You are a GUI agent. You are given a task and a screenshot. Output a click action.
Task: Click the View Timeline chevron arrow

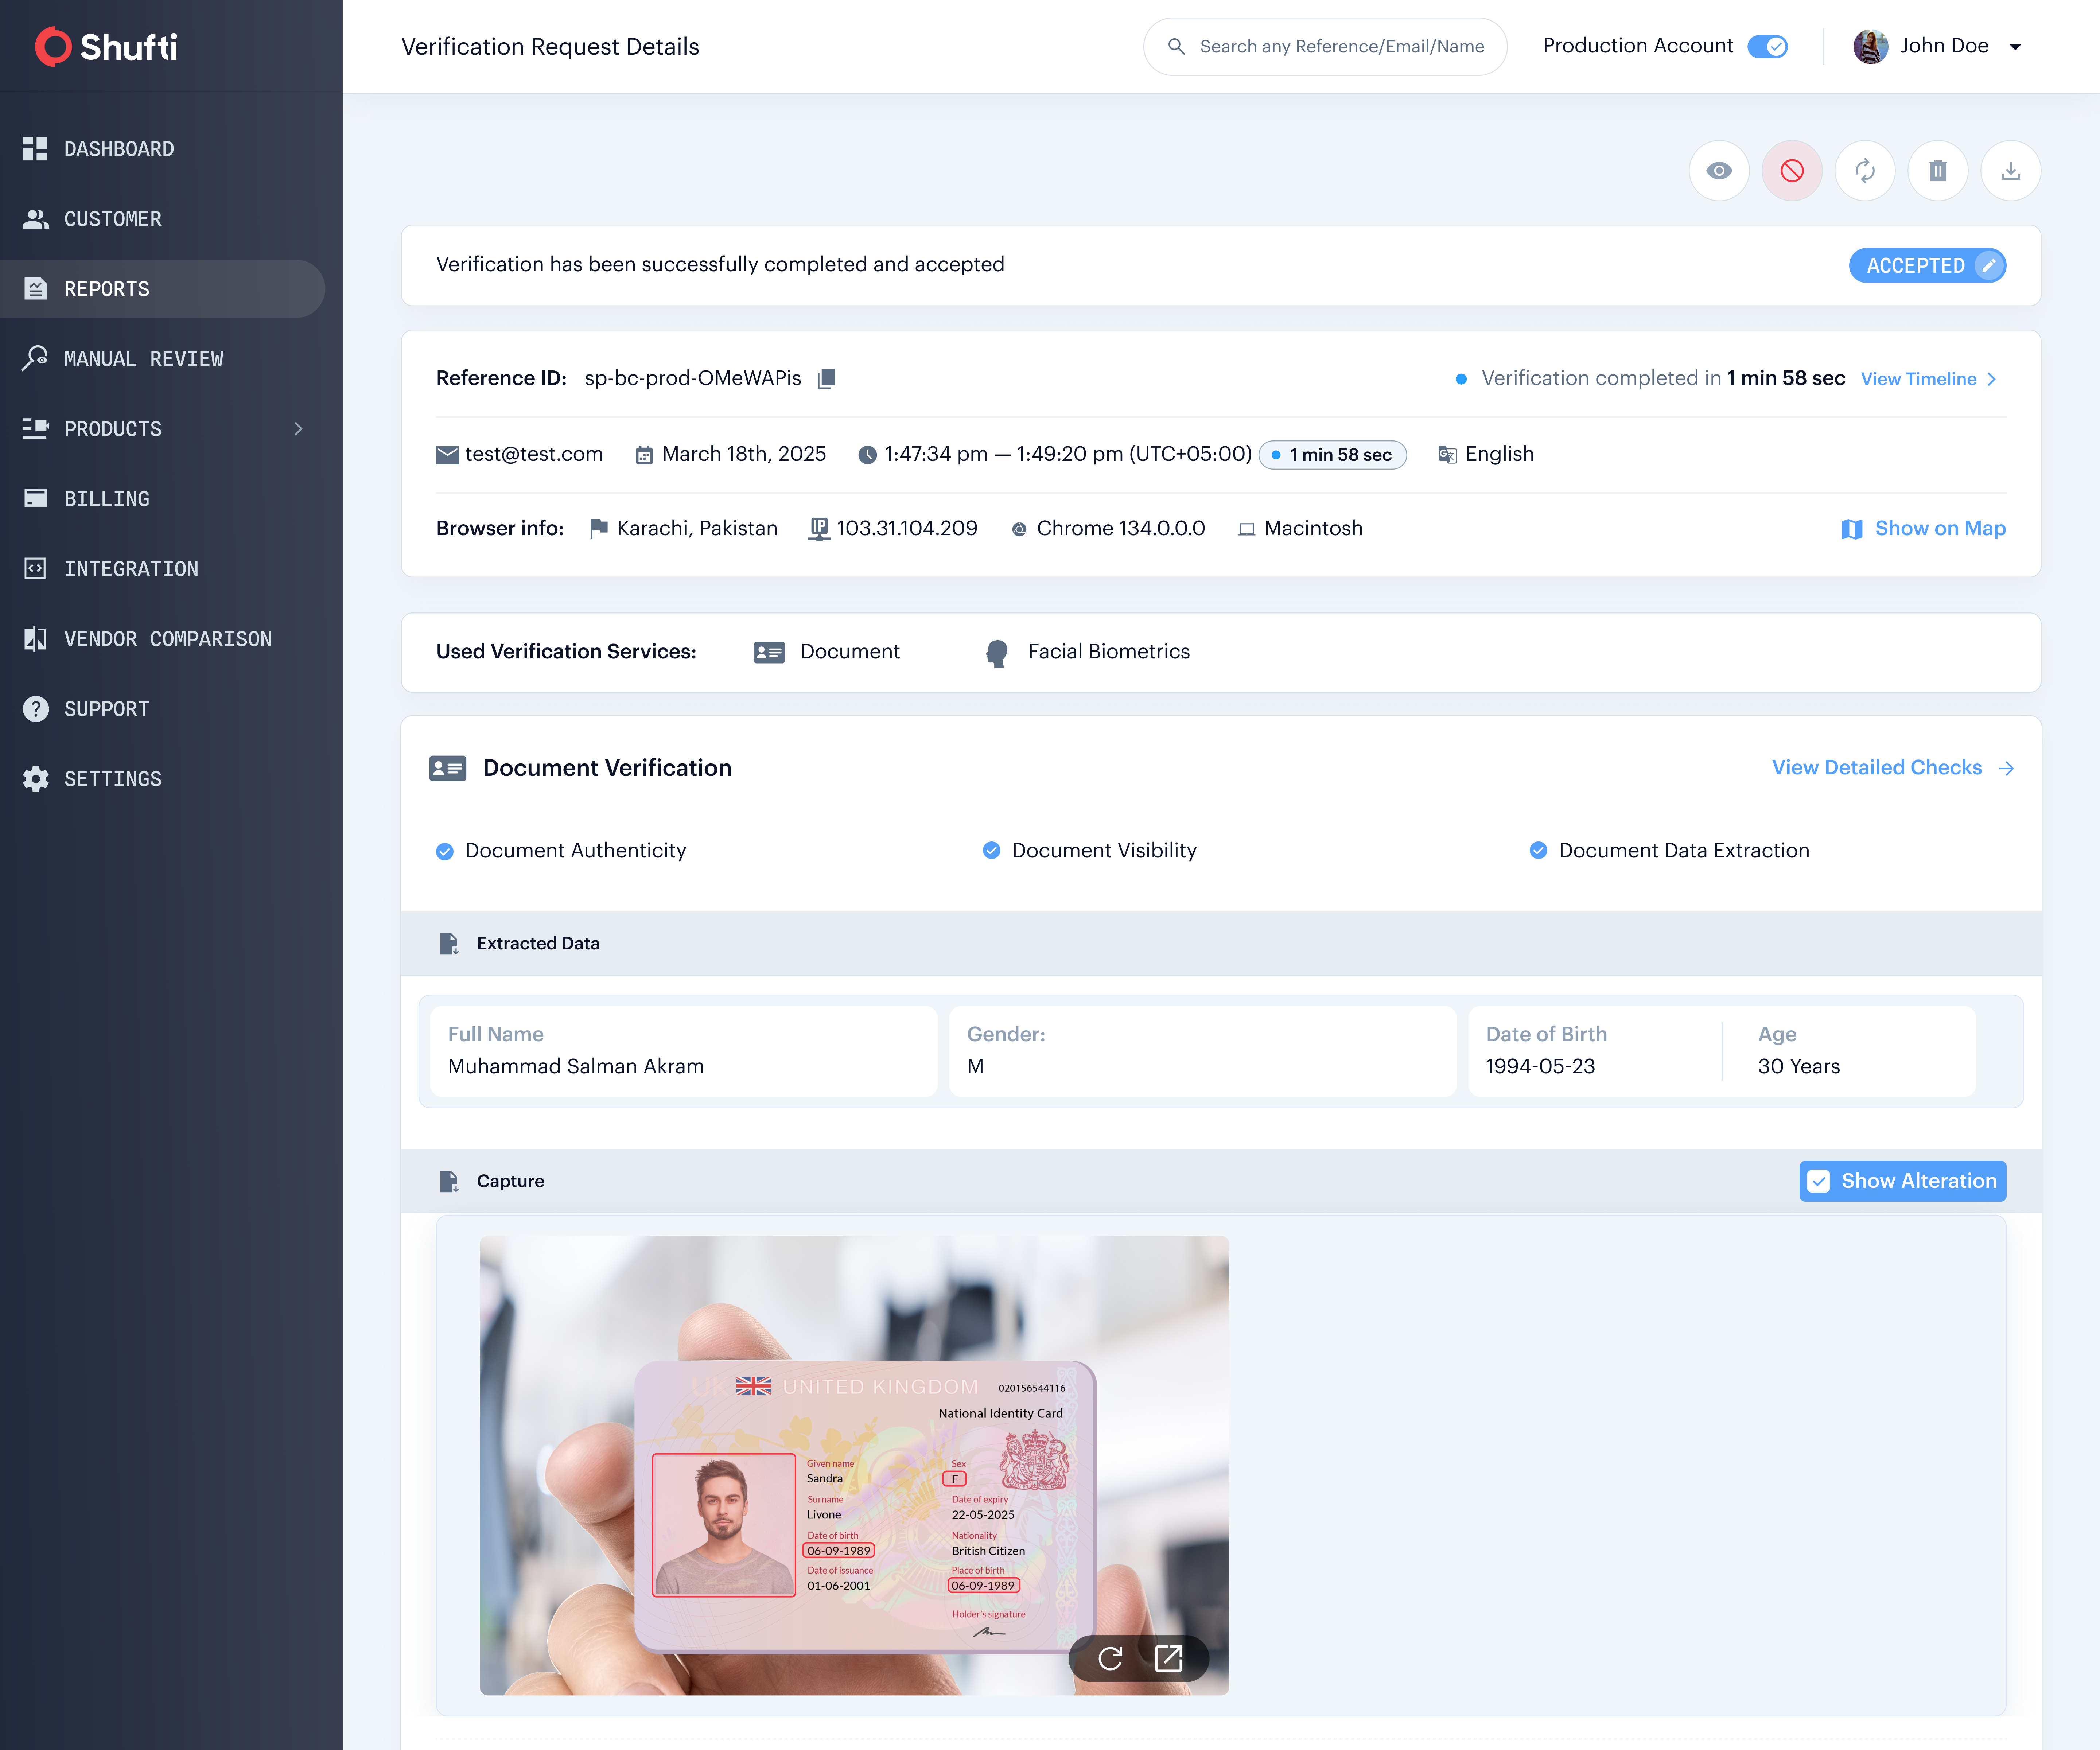pos(1992,379)
